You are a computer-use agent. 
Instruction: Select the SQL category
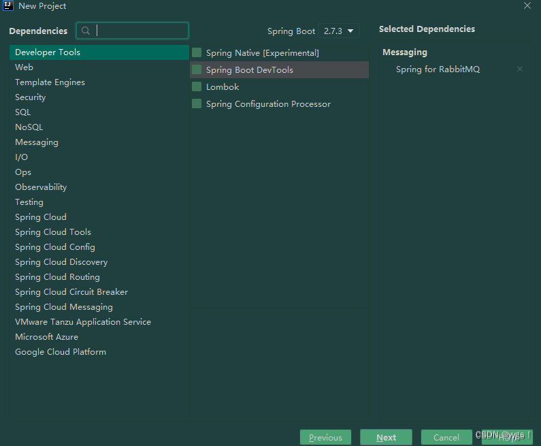(99, 112)
